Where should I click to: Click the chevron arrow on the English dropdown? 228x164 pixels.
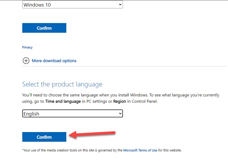[x=120, y=114]
